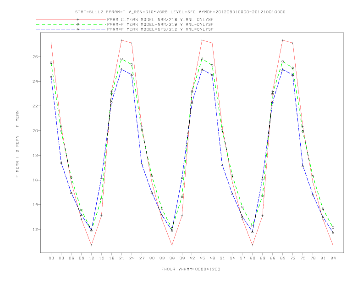Click the 84 forecast hour label
The height and width of the screenshot is (281, 363).
pos(333,258)
